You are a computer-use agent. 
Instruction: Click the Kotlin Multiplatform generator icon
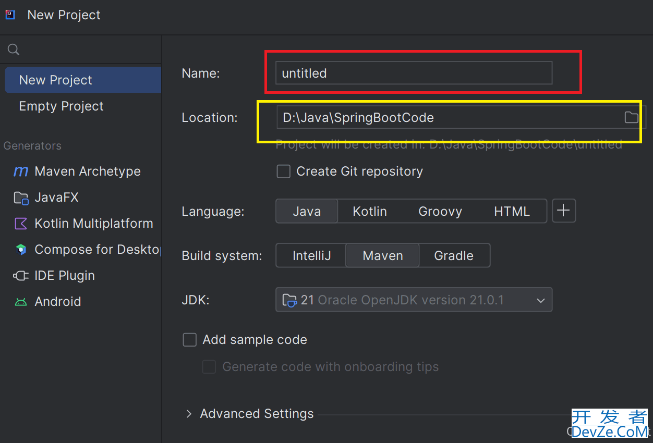(x=21, y=224)
